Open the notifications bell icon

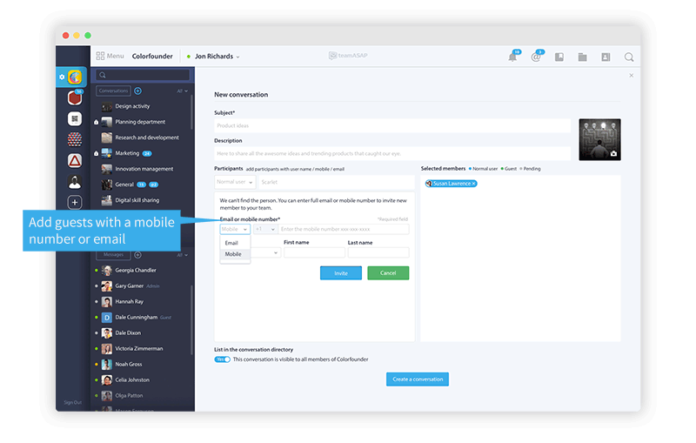point(512,57)
